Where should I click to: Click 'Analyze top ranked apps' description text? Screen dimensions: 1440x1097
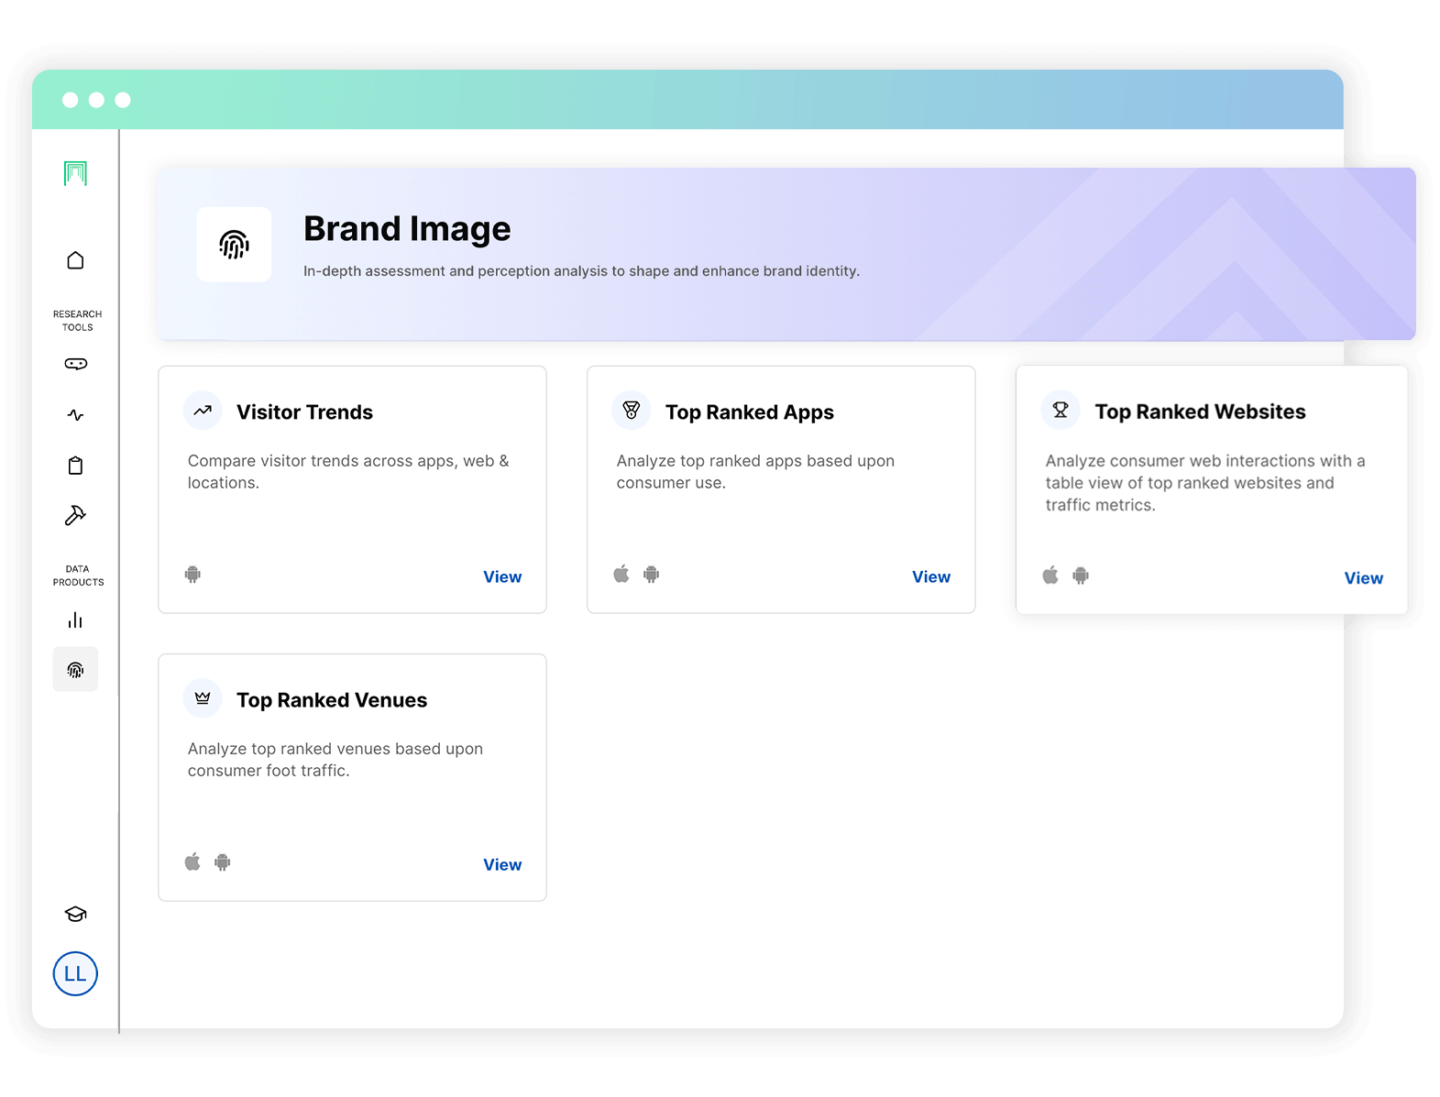pos(755,472)
